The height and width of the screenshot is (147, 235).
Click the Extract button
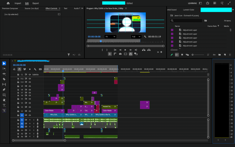pyautogui.click(x=149, y=50)
